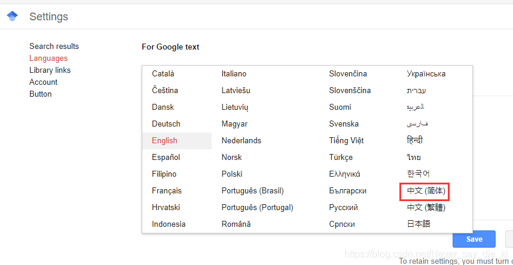Select Magyar language

click(234, 124)
